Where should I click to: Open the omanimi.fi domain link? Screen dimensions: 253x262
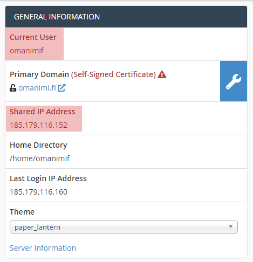click(37, 88)
